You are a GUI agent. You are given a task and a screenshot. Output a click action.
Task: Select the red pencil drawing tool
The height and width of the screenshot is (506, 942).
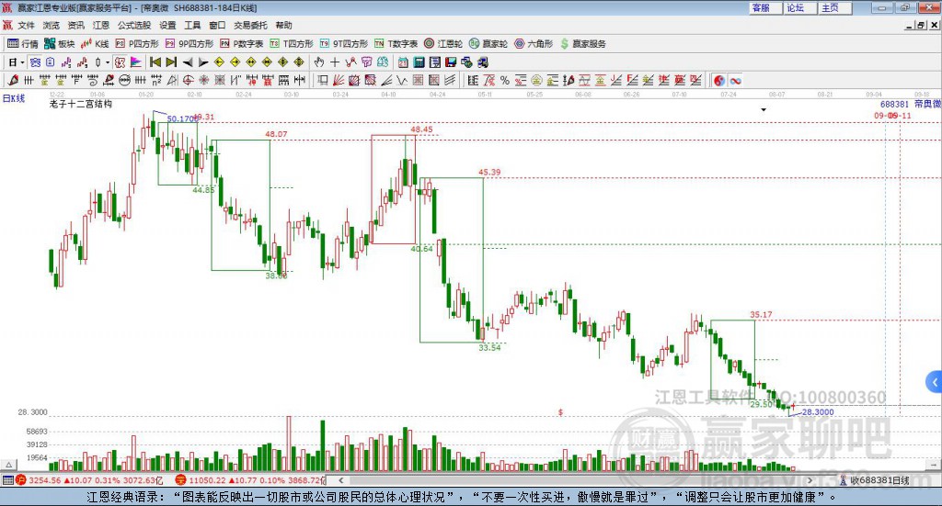pos(13,80)
